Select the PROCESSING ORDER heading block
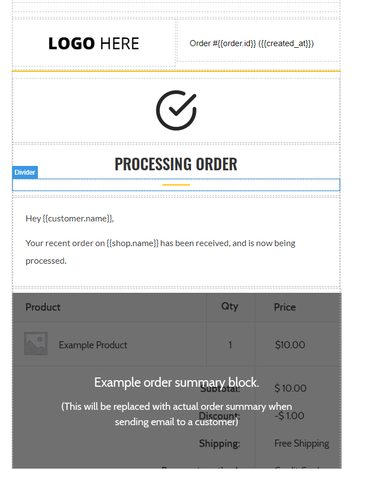 pyautogui.click(x=176, y=163)
